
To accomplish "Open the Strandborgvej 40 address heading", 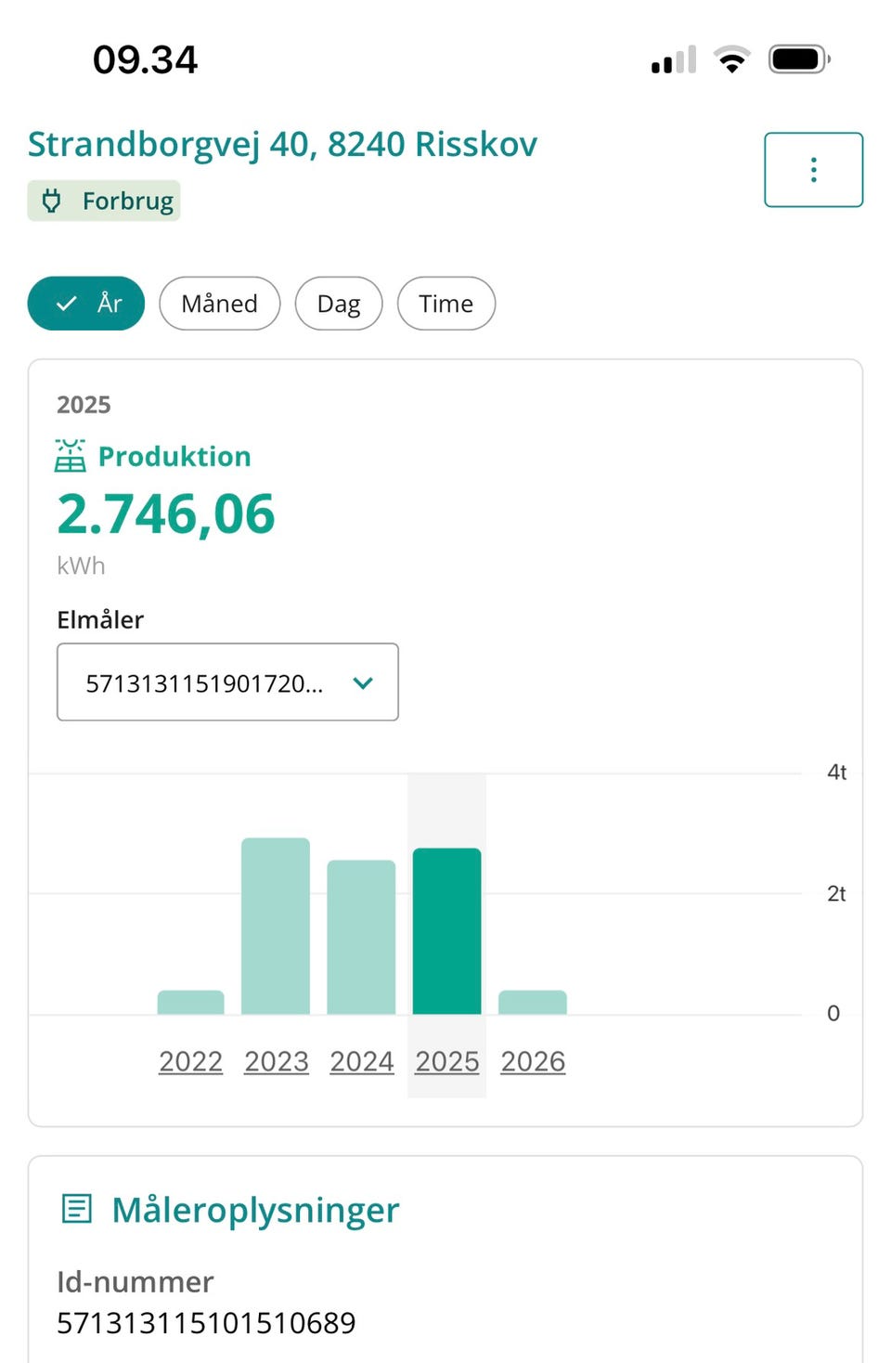I will click(282, 145).
